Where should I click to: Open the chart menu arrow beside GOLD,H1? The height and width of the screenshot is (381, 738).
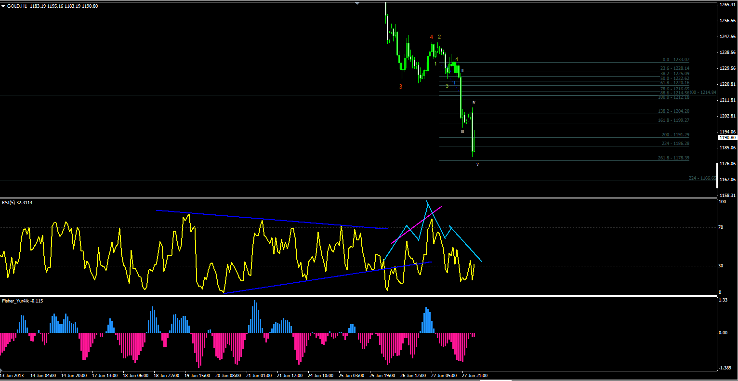3,6
